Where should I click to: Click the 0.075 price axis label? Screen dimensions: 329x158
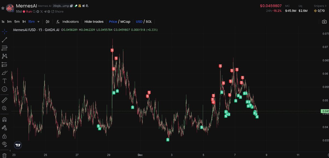pyautogui.click(x=325, y=34)
